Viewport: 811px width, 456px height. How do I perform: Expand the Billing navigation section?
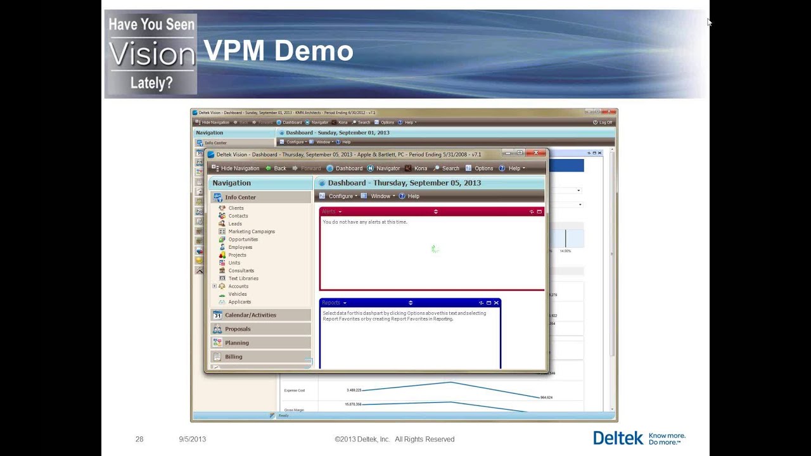coord(261,357)
